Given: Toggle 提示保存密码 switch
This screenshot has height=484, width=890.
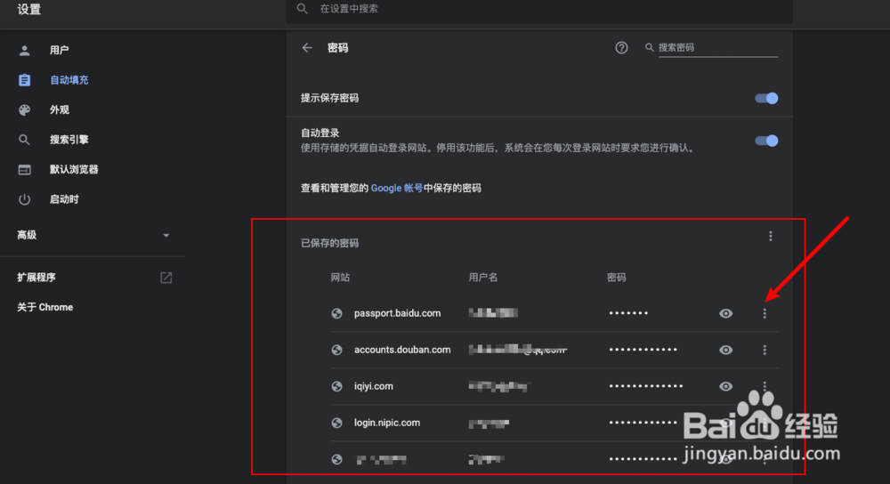Looking at the screenshot, I should (766, 98).
